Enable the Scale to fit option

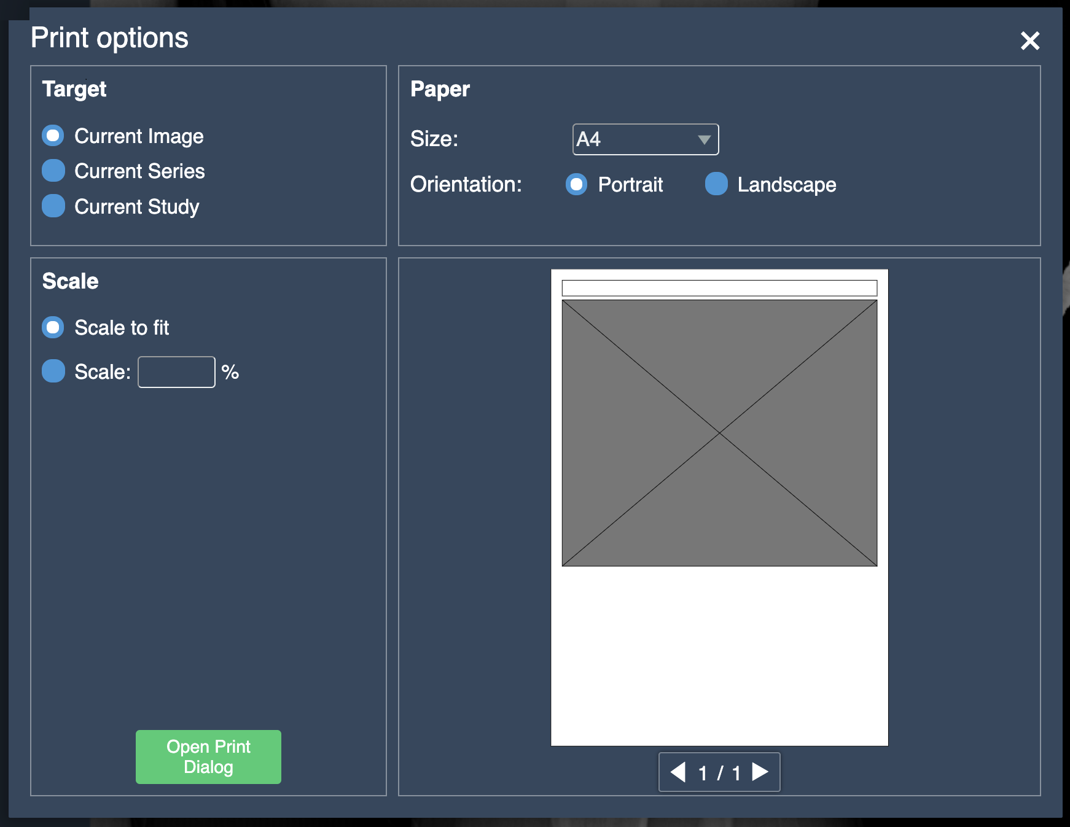point(53,327)
